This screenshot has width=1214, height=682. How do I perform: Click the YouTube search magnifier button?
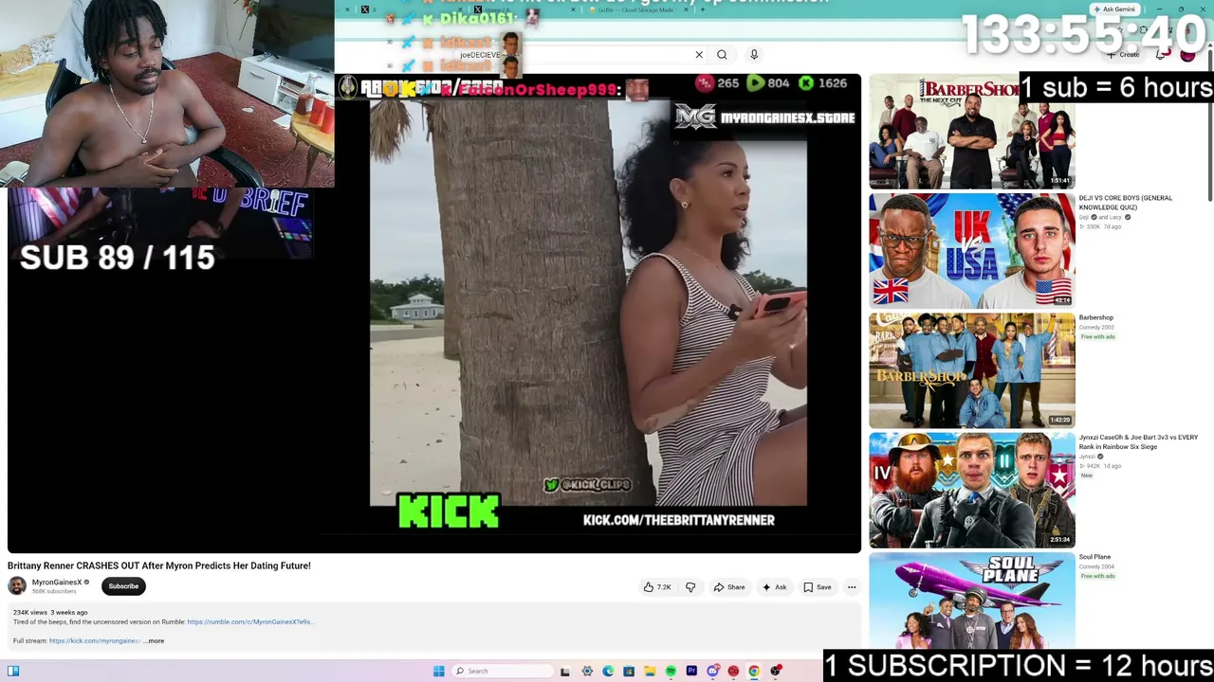[x=722, y=55]
